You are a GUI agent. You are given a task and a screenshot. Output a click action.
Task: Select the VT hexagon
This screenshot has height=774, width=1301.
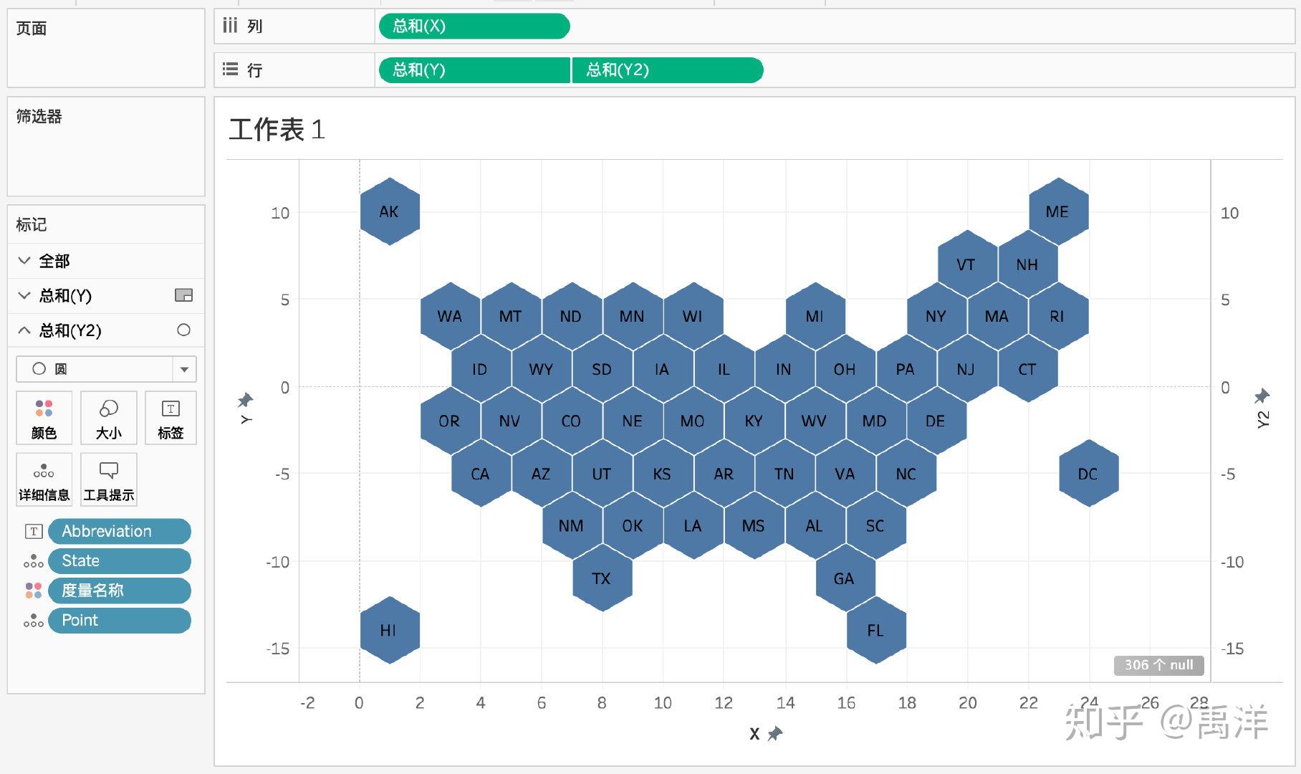point(966,264)
